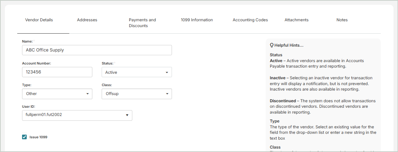This screenshot has height=152, width=398.
Task: View the Notes tab
Action: coord(342,20)
